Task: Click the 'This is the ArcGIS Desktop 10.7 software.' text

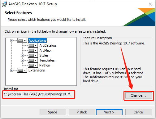Action: [114, 43]
